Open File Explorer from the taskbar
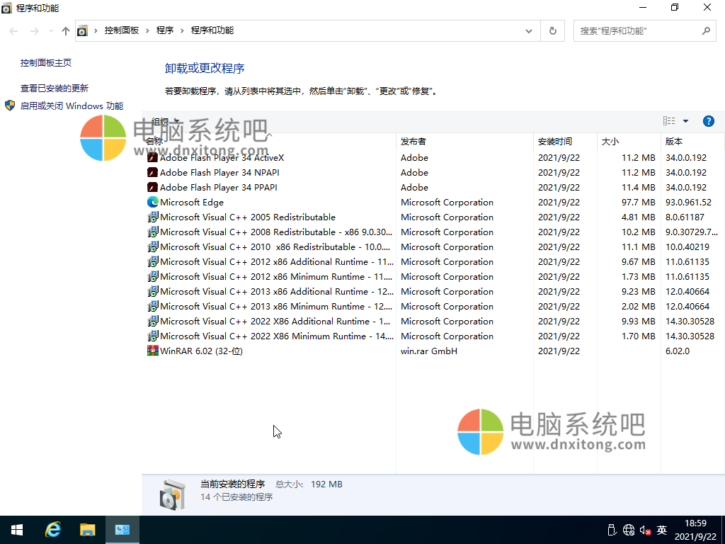 click(x=87, y=530)
